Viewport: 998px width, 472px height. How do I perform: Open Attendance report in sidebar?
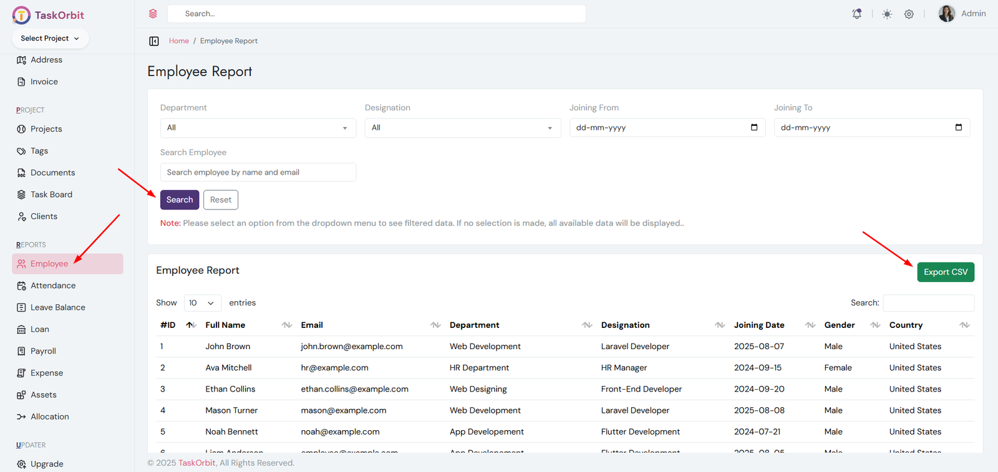pyautogui.click(x=53, y=286)
